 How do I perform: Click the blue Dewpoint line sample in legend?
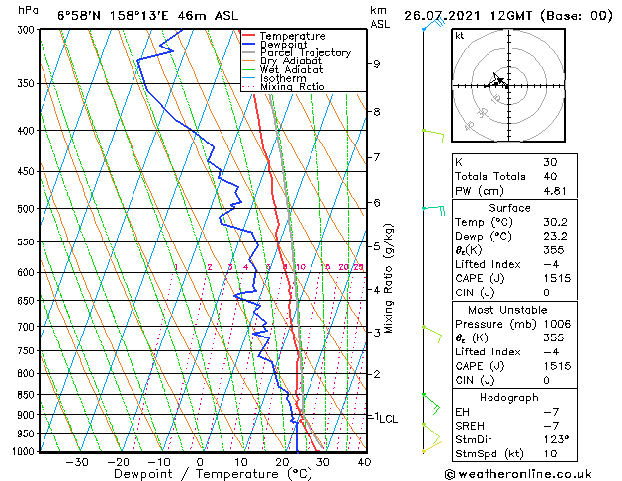(x=248, y=45)
